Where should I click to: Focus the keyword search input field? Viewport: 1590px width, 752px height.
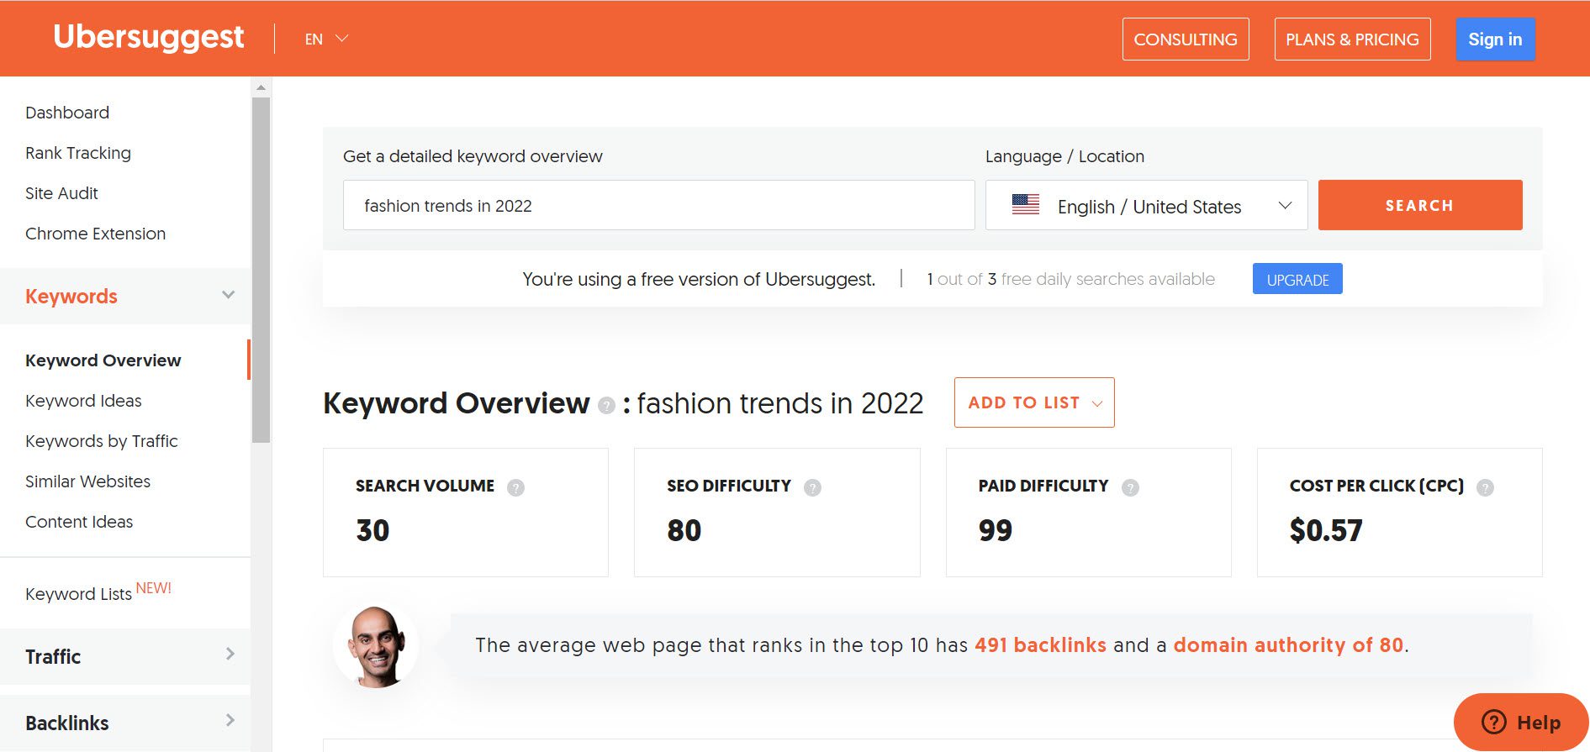pos(658,205)
